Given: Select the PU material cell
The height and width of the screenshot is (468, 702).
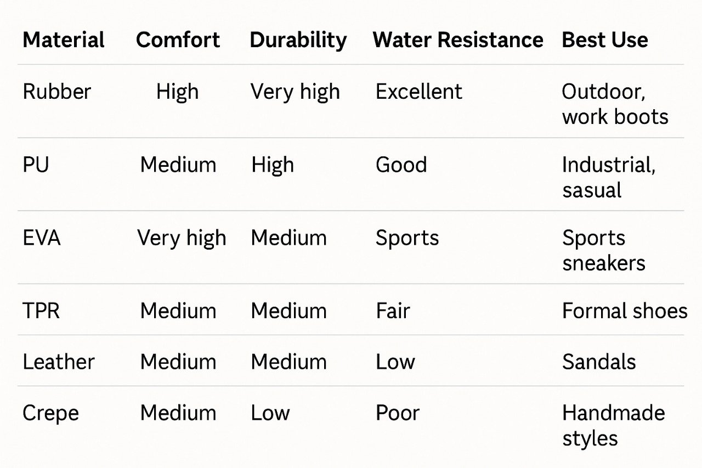Looking at the screenshot, I should click(36, 165).
